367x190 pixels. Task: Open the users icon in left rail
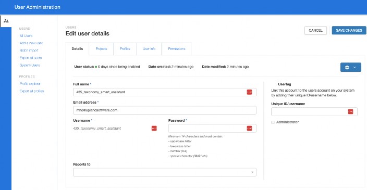point(6,21)
